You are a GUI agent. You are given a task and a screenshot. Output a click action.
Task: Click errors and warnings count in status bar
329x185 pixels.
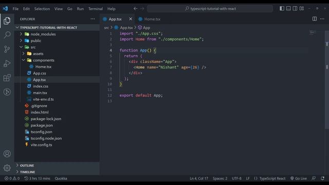[x=12, y=178]
